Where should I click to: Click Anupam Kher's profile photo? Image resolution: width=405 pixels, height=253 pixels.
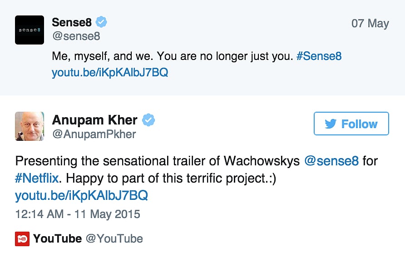(x=30, y=126)
